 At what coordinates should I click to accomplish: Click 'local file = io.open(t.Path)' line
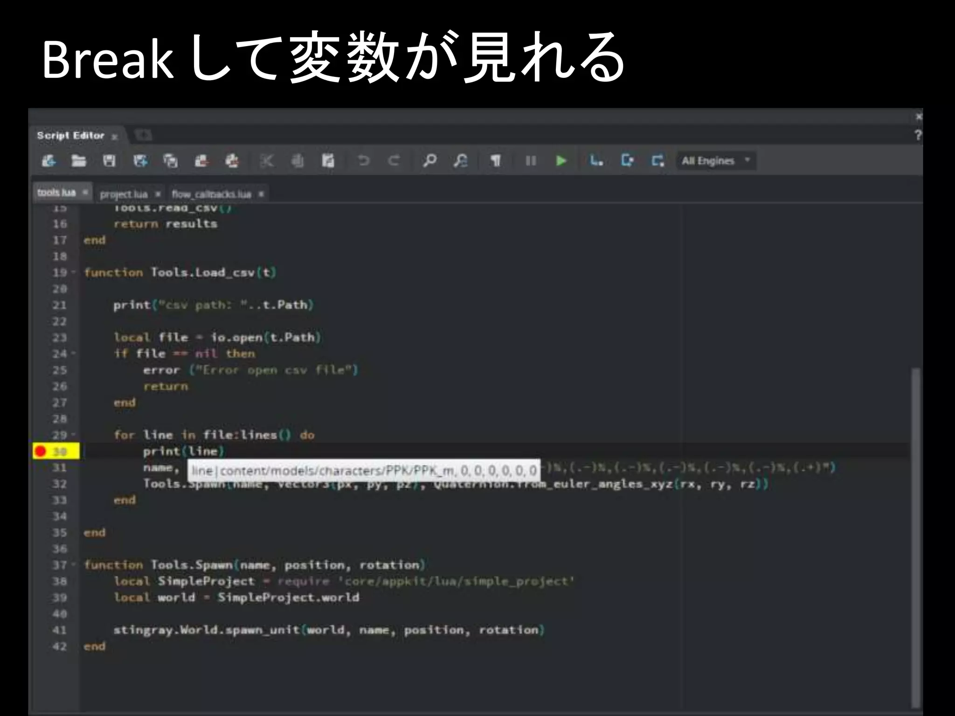217,337
